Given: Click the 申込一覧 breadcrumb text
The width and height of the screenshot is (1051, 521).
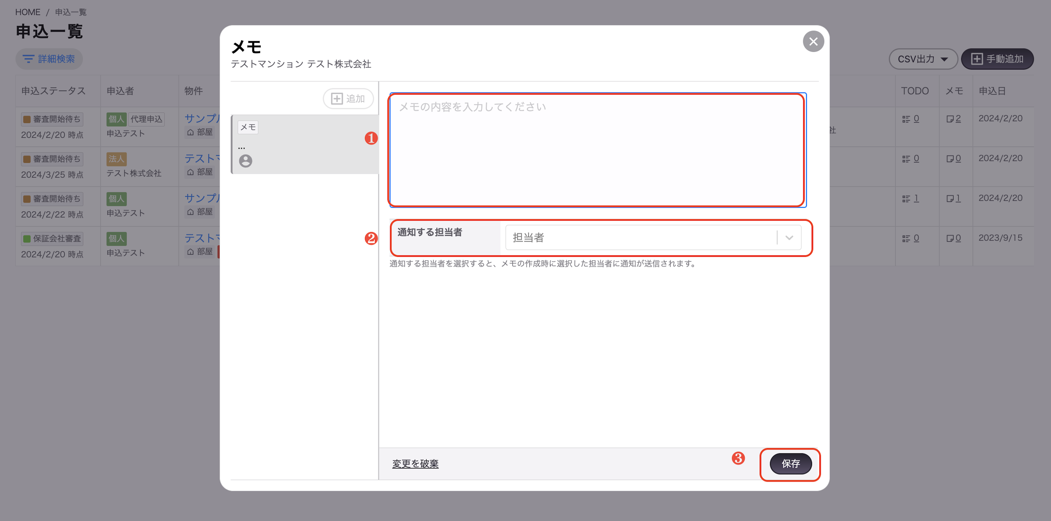Looking at the screenshot, I should (71, 12).
